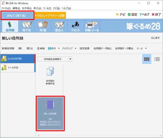This screenshot has height=138, width=163.
Task: Click the 削除 delete trash button
Action: coord(41,48)
